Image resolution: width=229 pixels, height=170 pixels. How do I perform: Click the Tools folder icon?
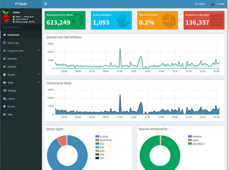pos(4,83)
